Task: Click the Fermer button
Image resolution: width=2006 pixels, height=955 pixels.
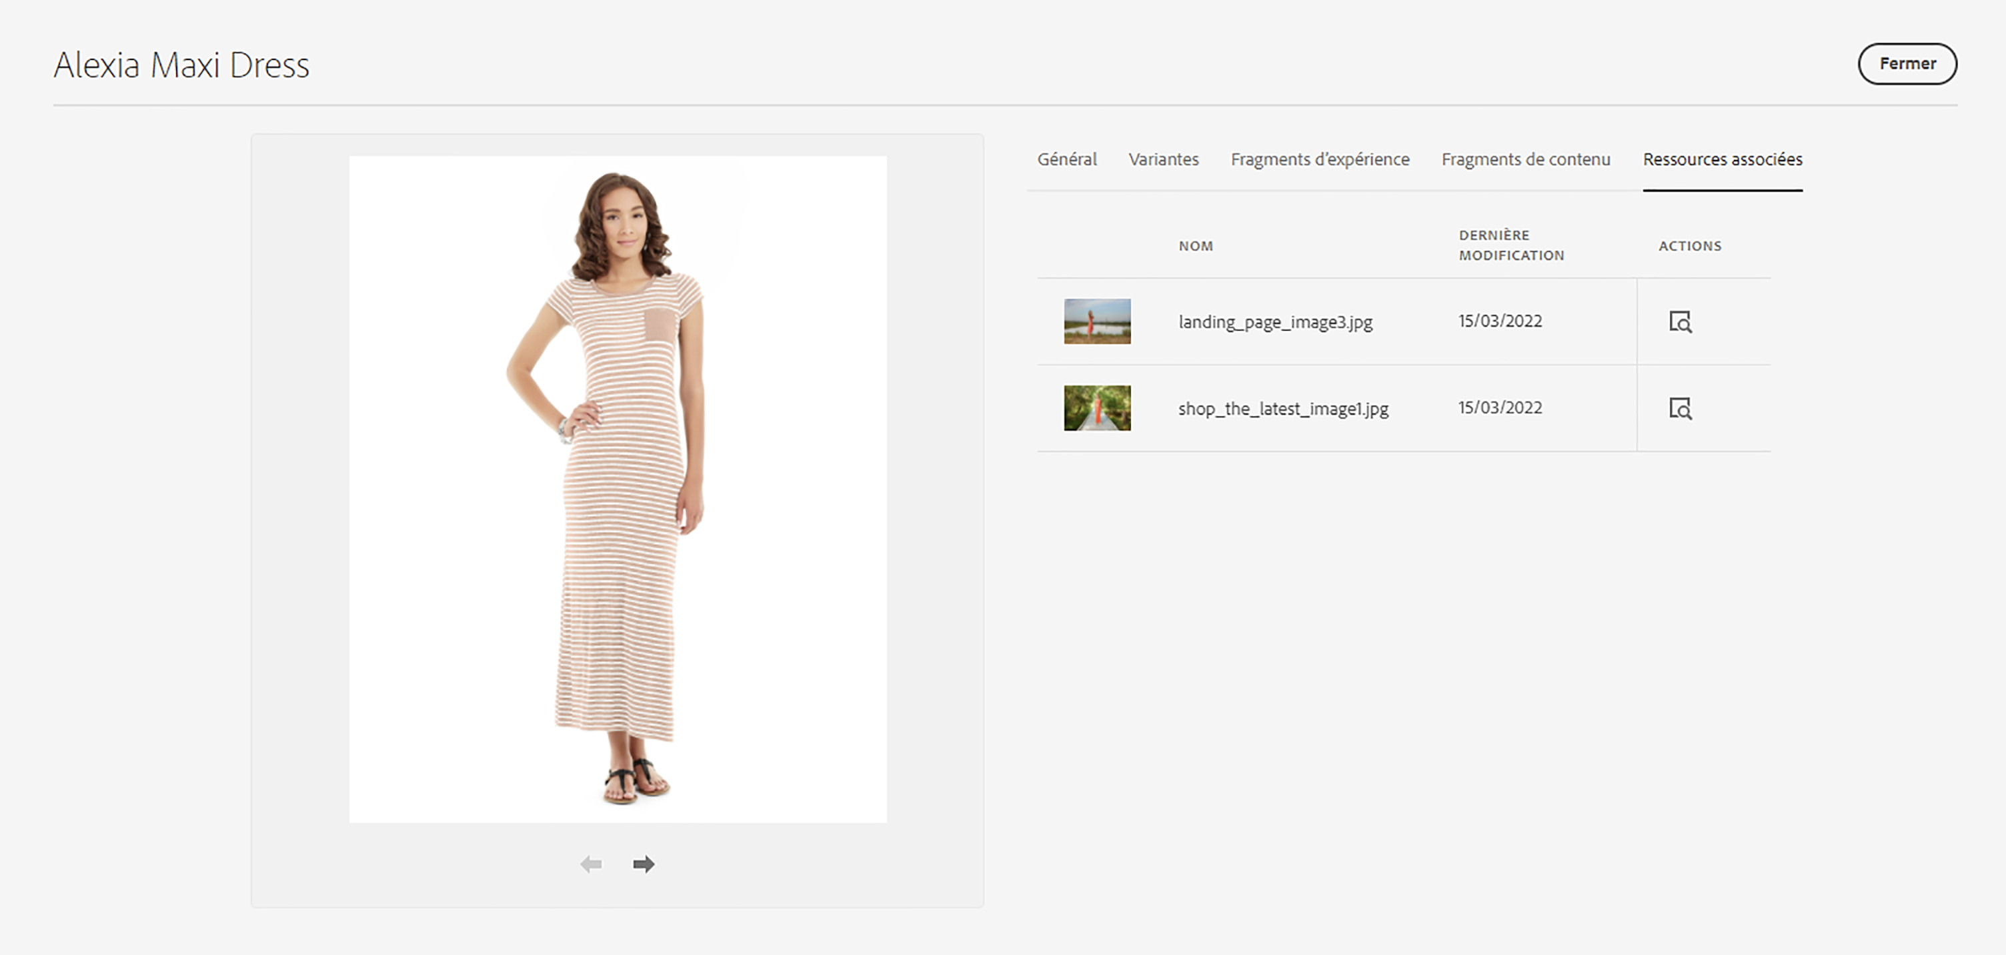Action: (x=1907, y=64)
